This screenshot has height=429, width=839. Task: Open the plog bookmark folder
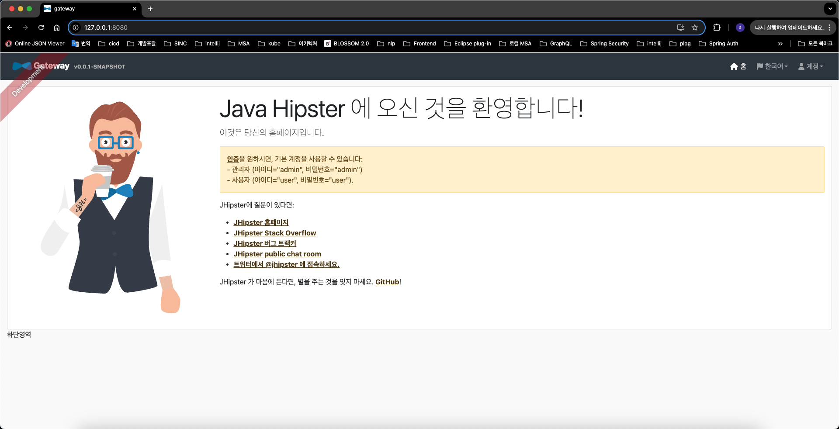pos(680,44)
